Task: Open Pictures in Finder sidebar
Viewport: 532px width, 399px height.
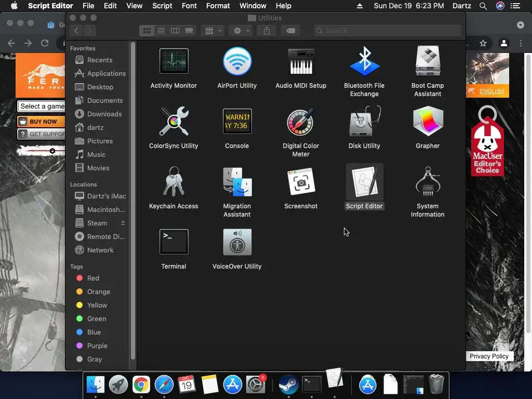Action: click(99, 141)
